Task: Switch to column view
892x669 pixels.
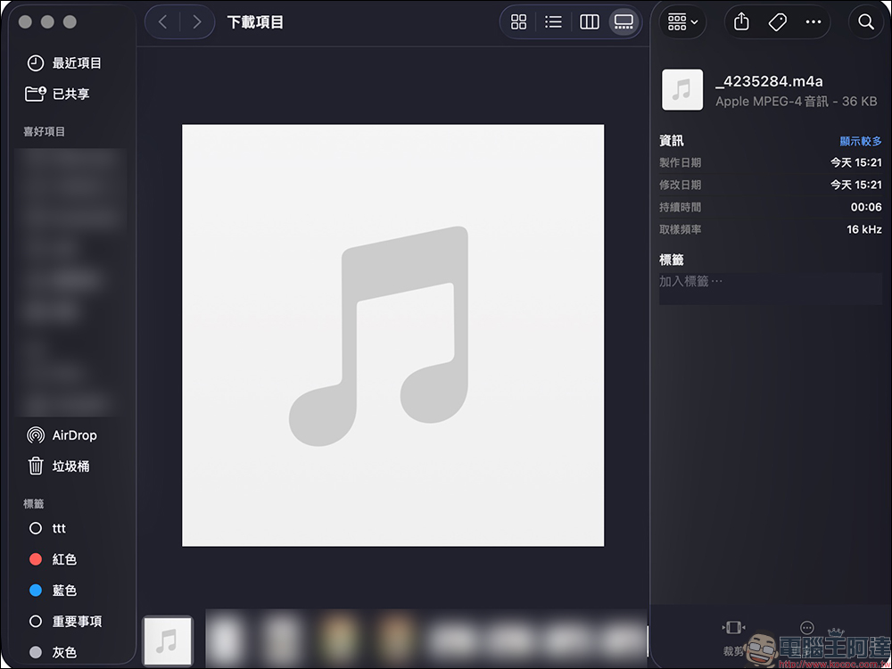Action: 589,21
